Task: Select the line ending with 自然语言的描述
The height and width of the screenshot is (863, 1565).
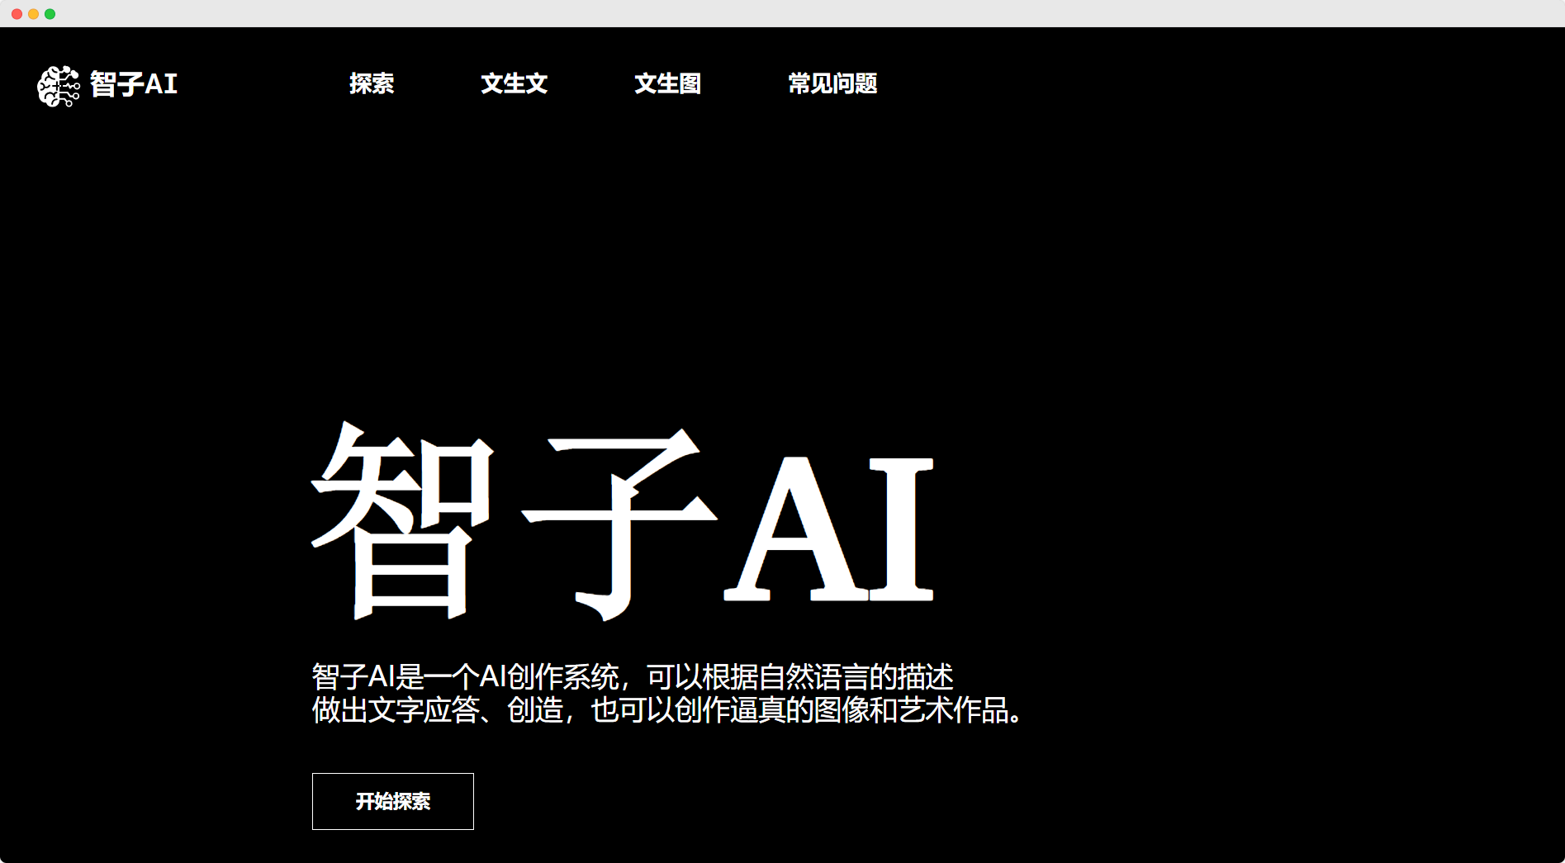Action: [633, 677]
